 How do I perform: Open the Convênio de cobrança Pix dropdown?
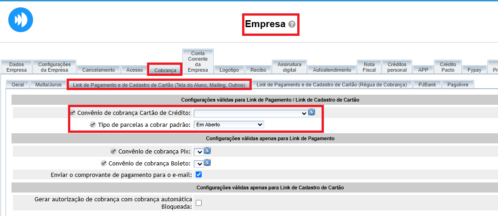coord(198,152)
